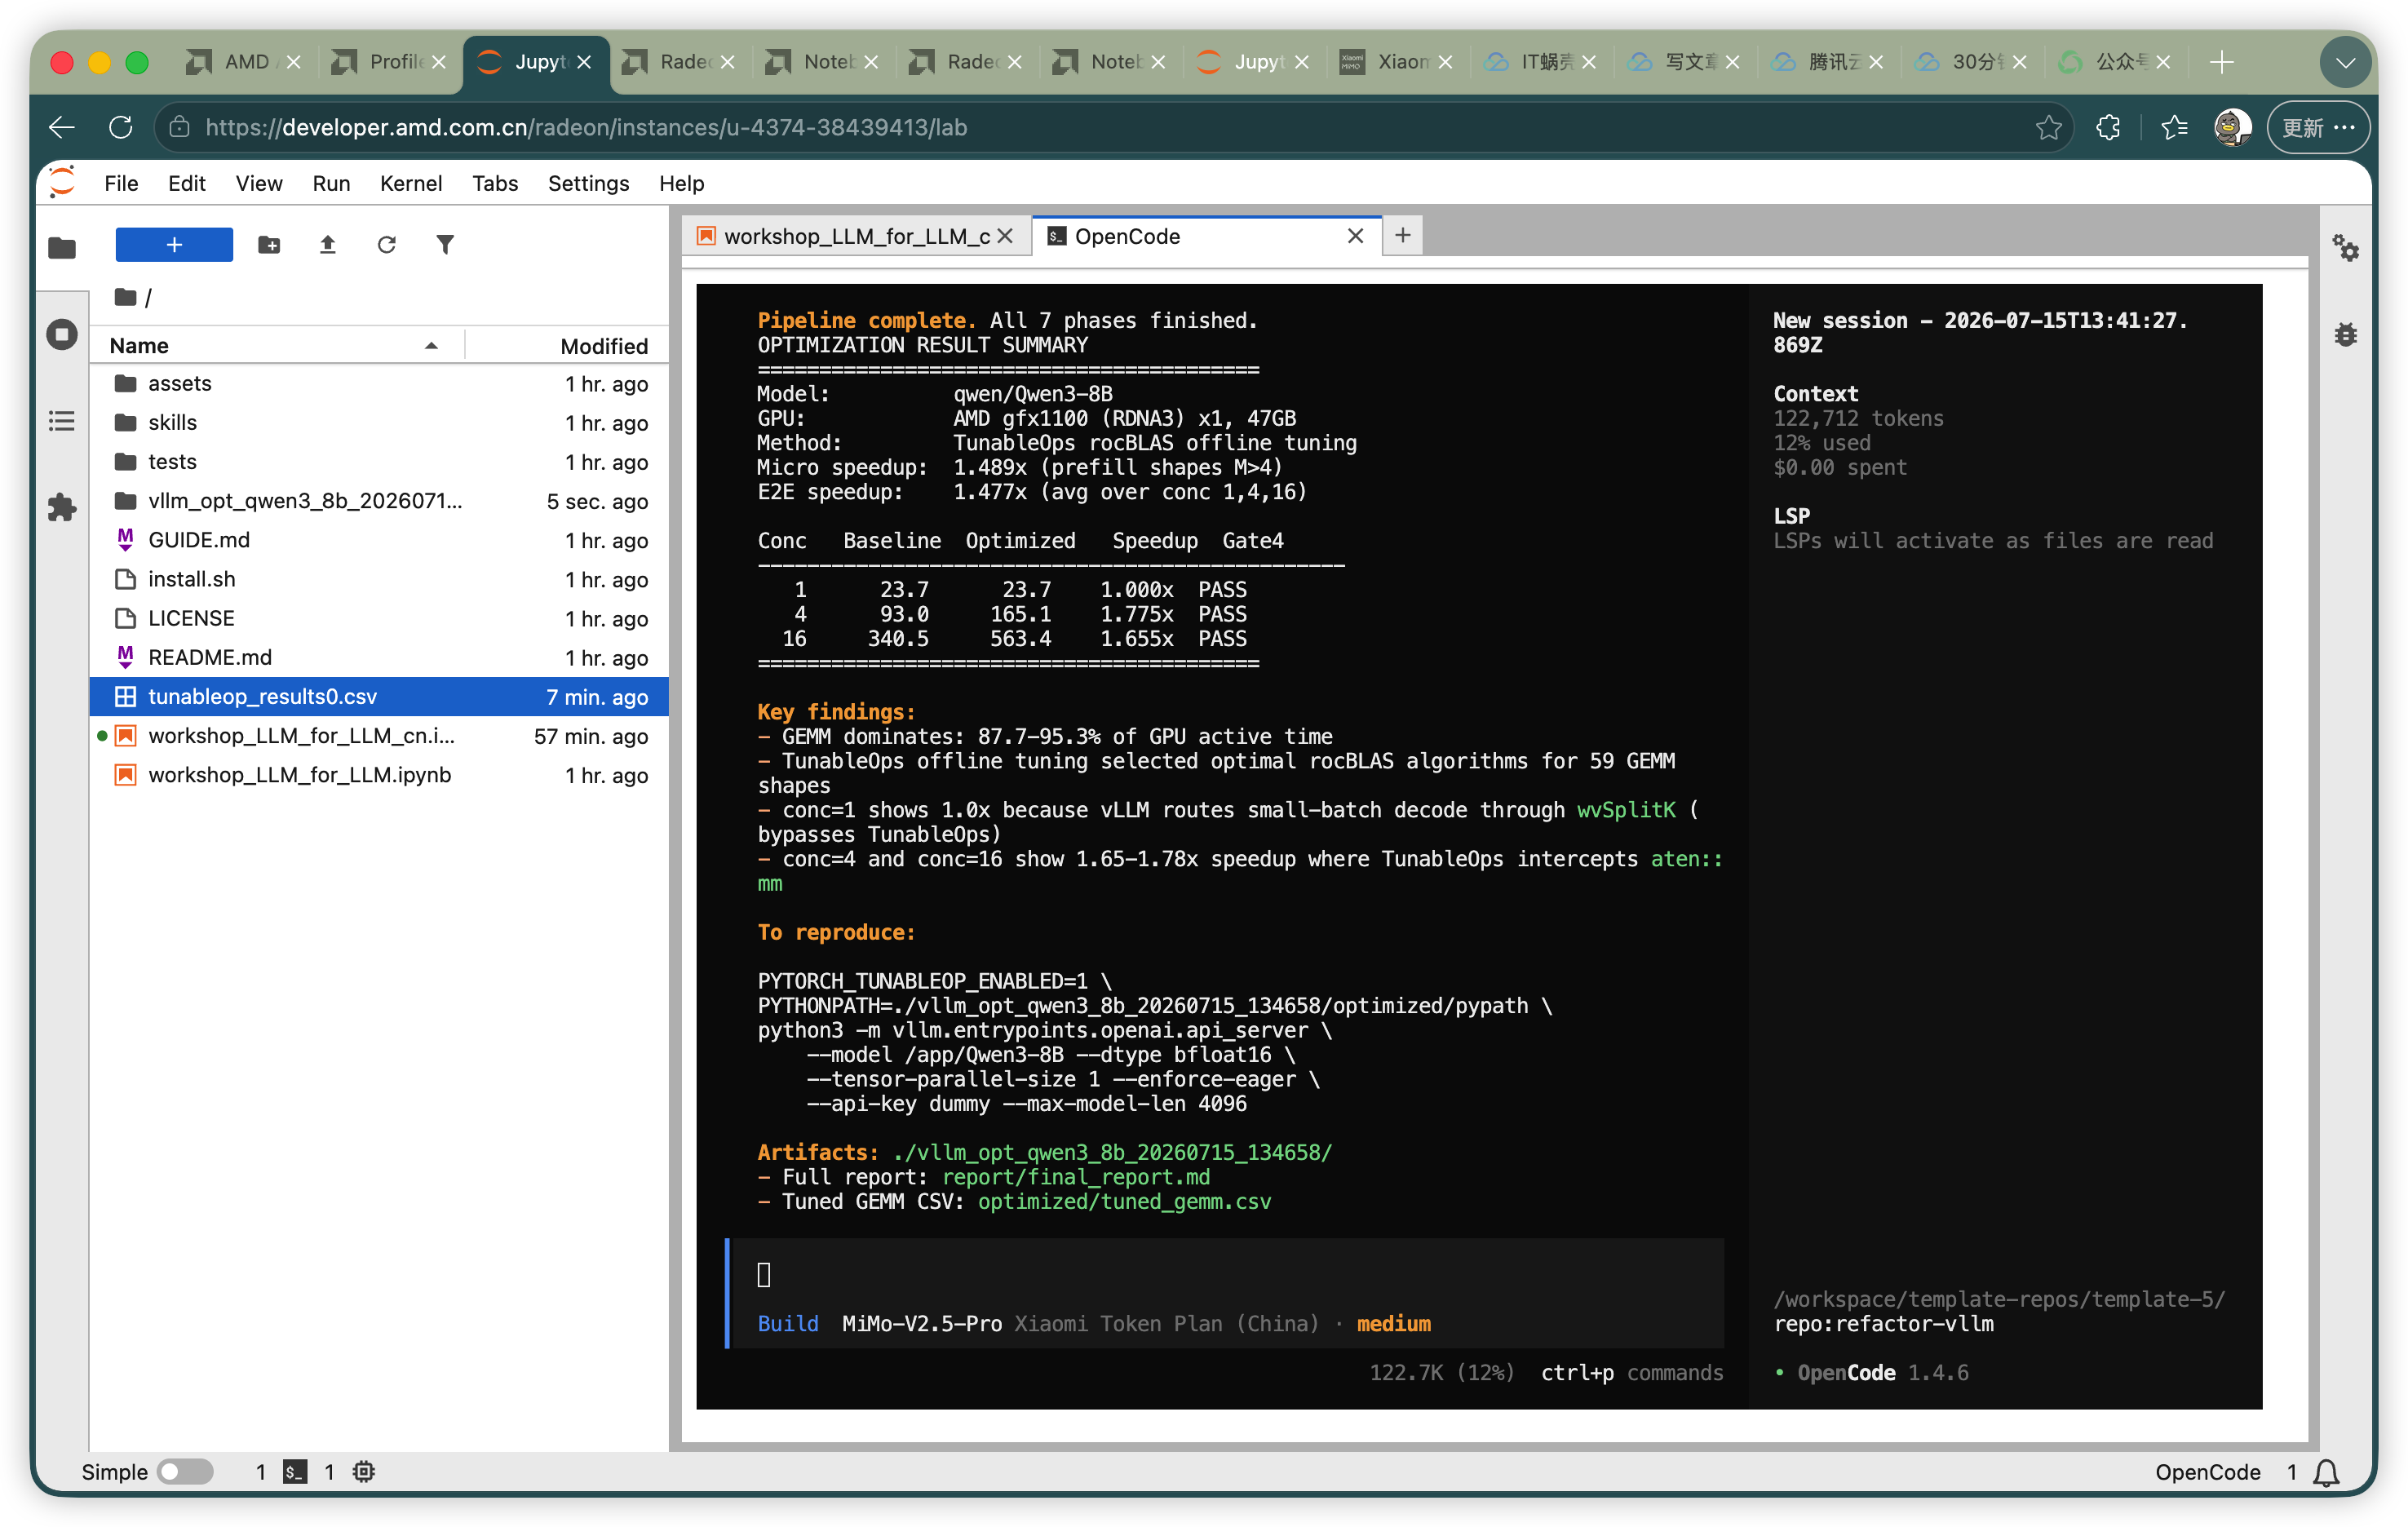
Task: Click the notification bell in status bar
Action: pyautogui.click(x=2326, y=1472)
